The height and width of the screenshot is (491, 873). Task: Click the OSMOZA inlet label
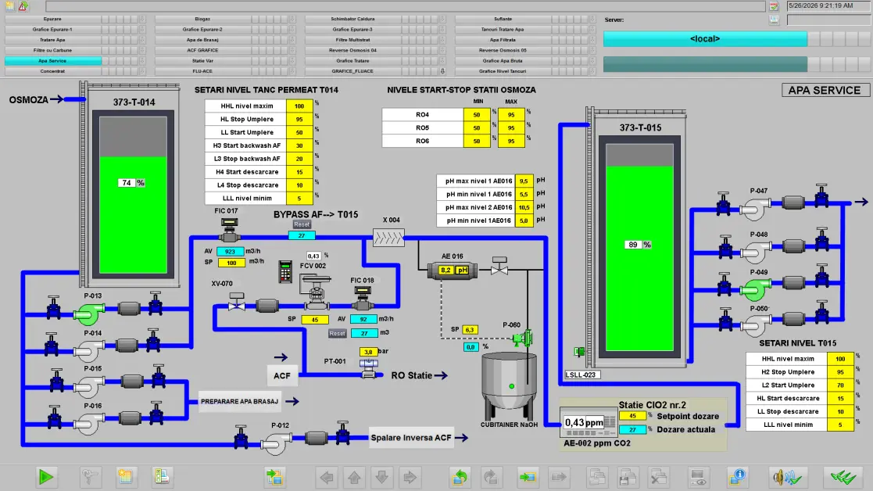pyautogui.click(x=28, y=99)
